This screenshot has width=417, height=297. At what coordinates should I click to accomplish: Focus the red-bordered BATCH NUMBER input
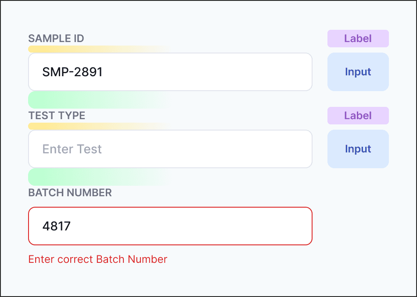coord(170,226)
